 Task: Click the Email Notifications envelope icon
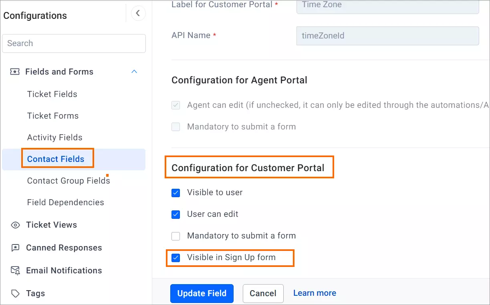click(x=15, y=271)
